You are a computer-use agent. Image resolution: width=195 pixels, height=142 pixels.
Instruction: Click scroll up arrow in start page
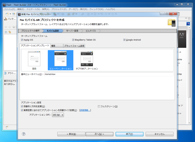[189, 28]
